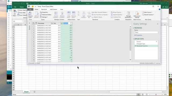This screenshot has width=172, height=96.
Task: Click the Remove Columns icon
Action: 62,14
